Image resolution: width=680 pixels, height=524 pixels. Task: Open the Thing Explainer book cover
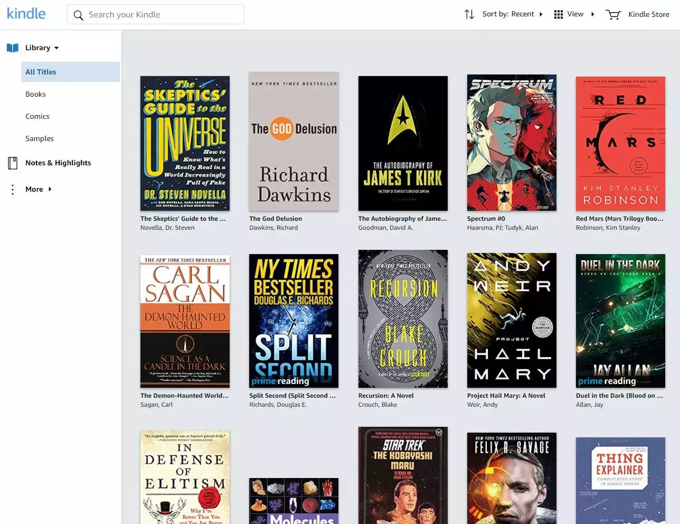click(x=620, y=481)
